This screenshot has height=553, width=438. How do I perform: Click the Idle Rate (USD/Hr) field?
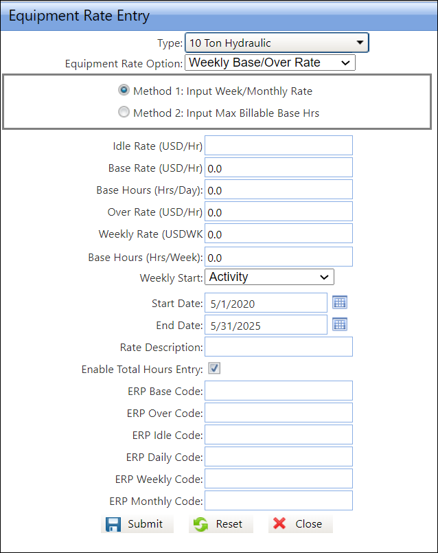279,146
